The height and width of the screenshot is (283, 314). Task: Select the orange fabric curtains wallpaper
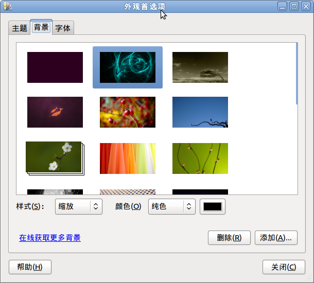[x=128, y=158]
